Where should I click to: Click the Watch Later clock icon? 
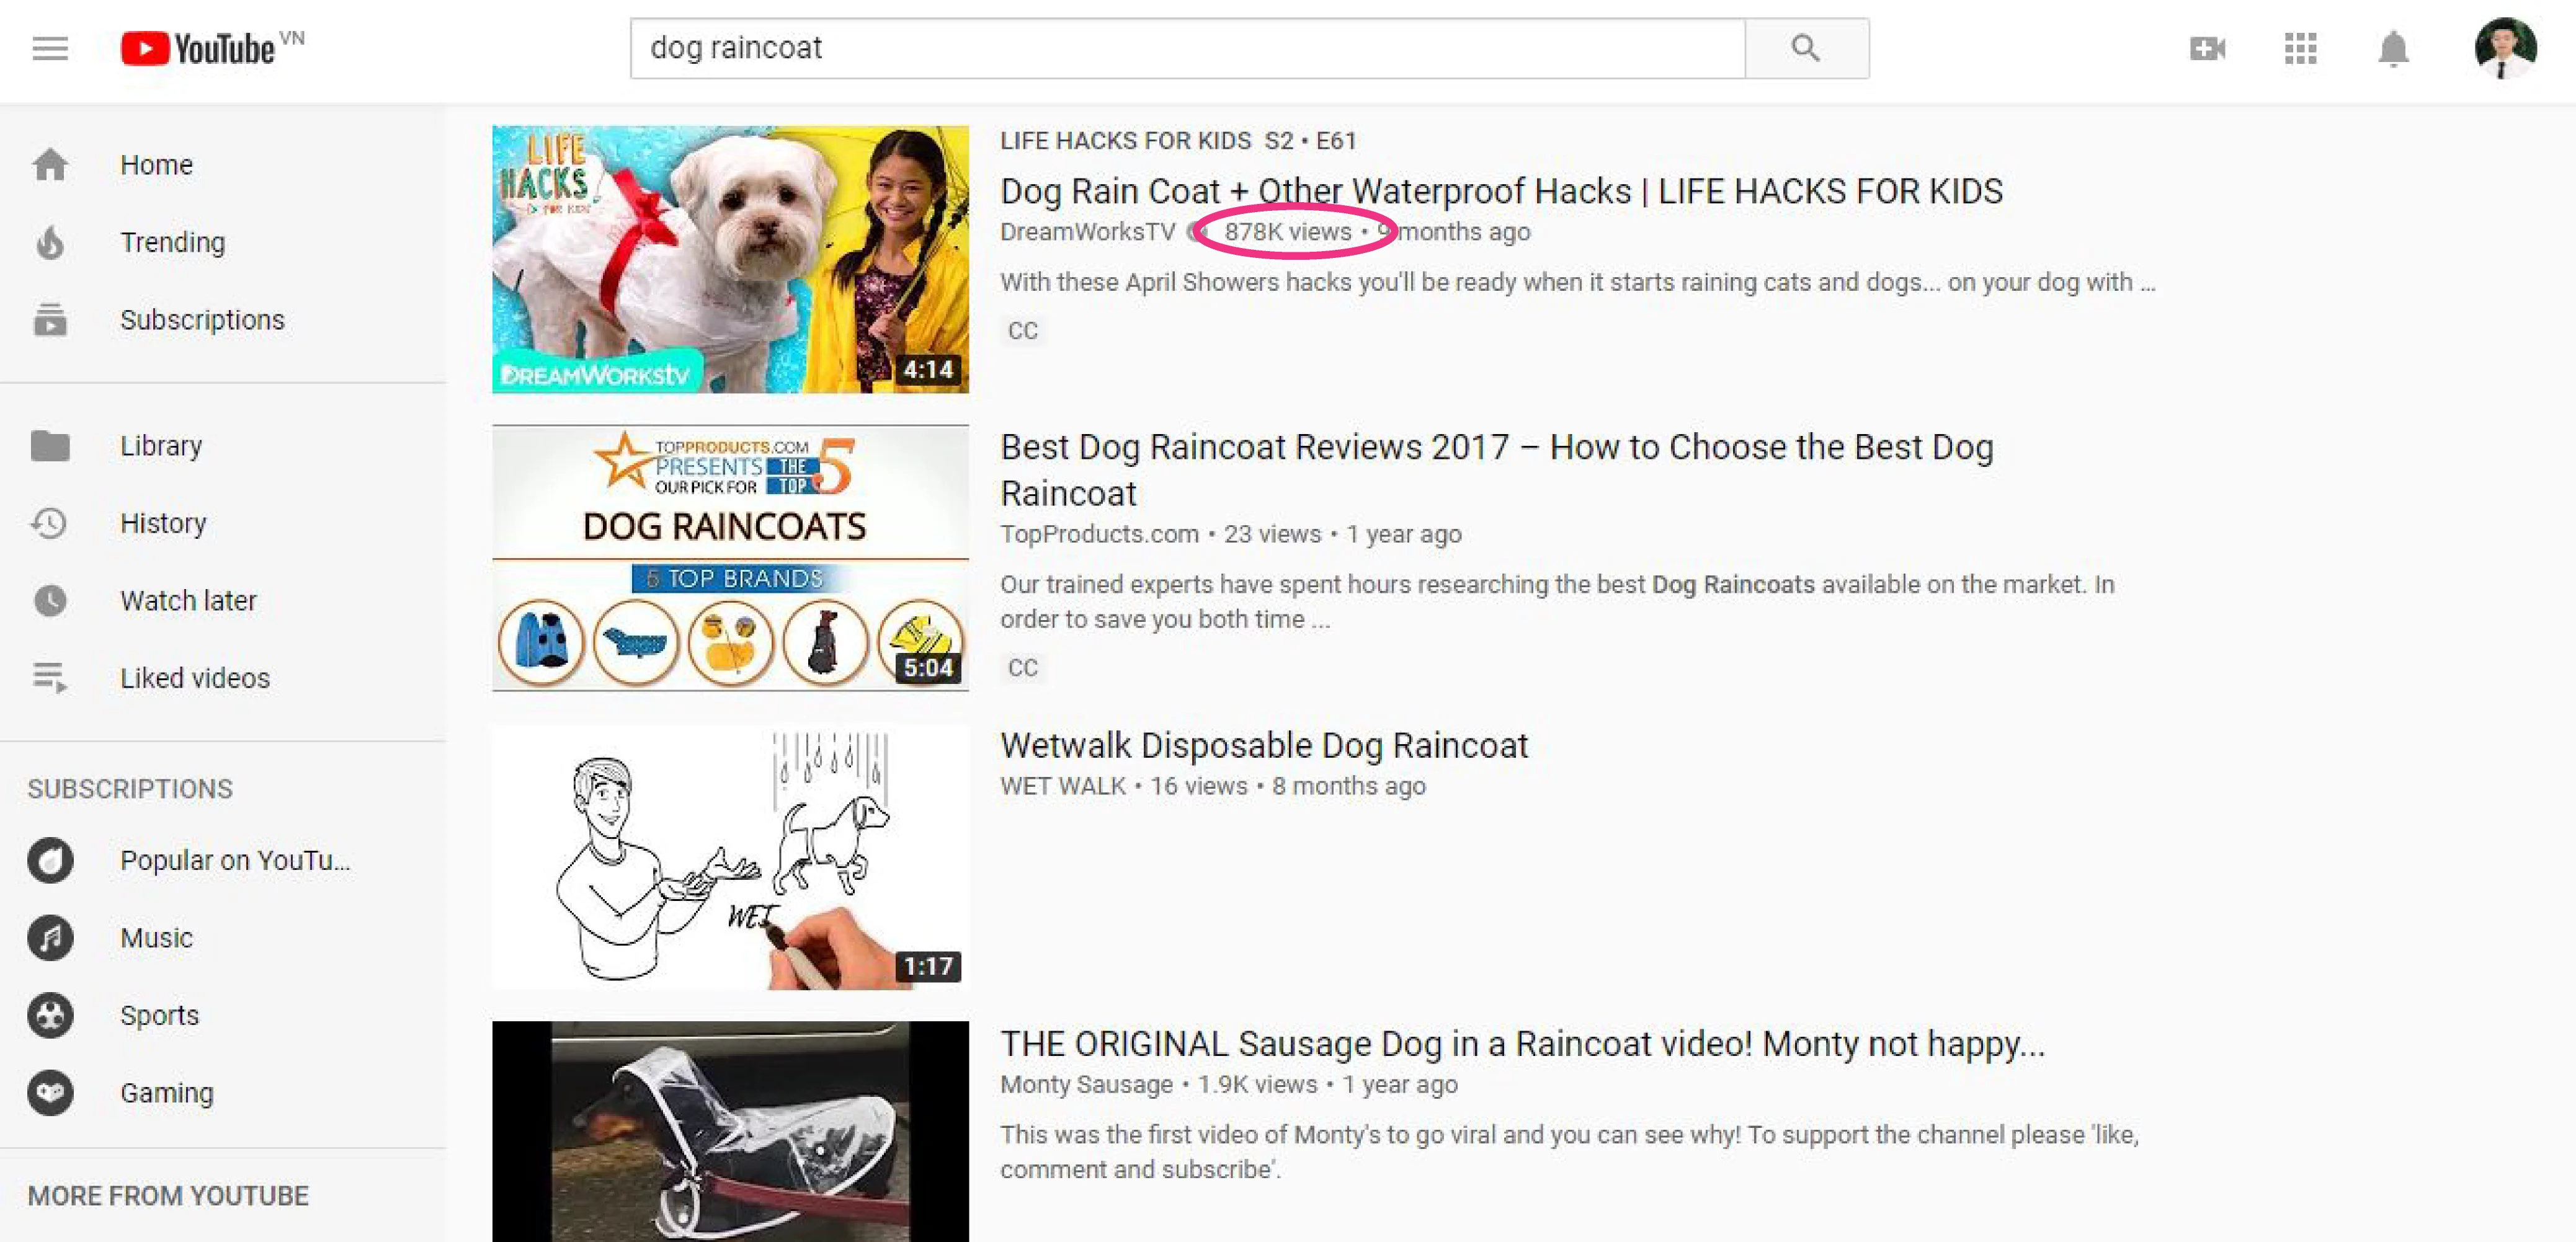coord(49,600)
